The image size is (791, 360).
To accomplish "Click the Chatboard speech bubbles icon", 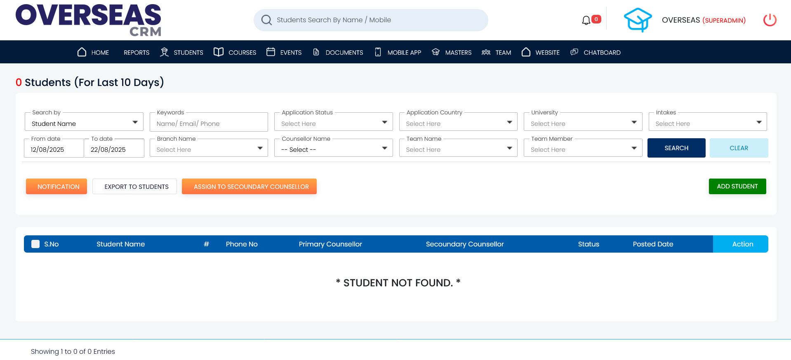I will point(574,52).
